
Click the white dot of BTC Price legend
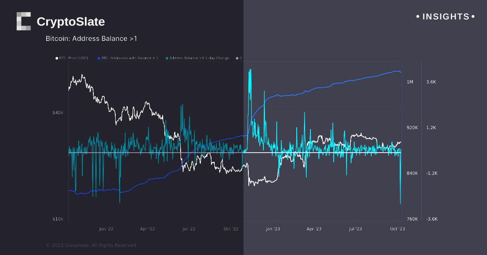[x=57, y=58]
